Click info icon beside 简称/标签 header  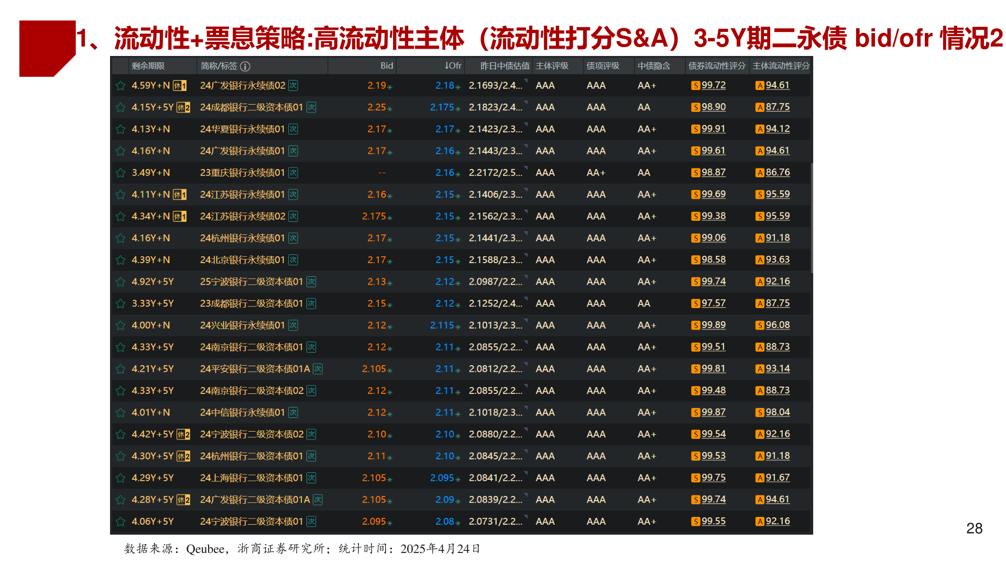(x=245, y=66)
